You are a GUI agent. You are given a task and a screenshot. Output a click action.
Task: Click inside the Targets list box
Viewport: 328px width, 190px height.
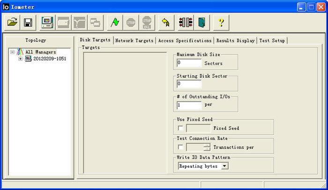click(125, 113)
